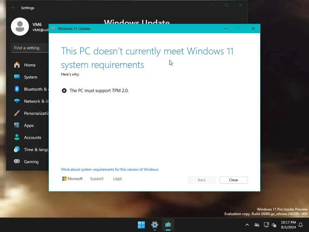Viewport: 309px width, 232px height.
Task: Open Home in Settings sidebar
Action: tap(30, 65)
